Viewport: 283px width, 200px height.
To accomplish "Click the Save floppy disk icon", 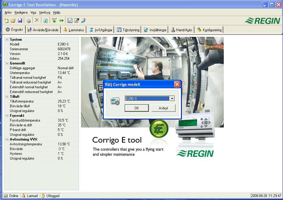I will coord(20,21).
